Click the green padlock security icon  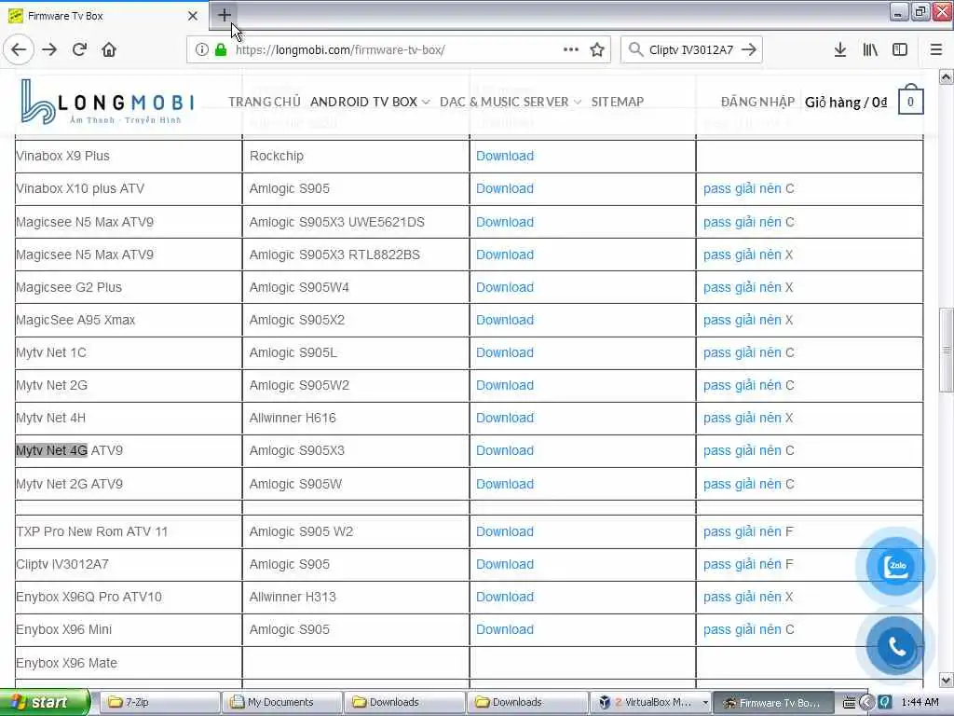pos(221,50)
